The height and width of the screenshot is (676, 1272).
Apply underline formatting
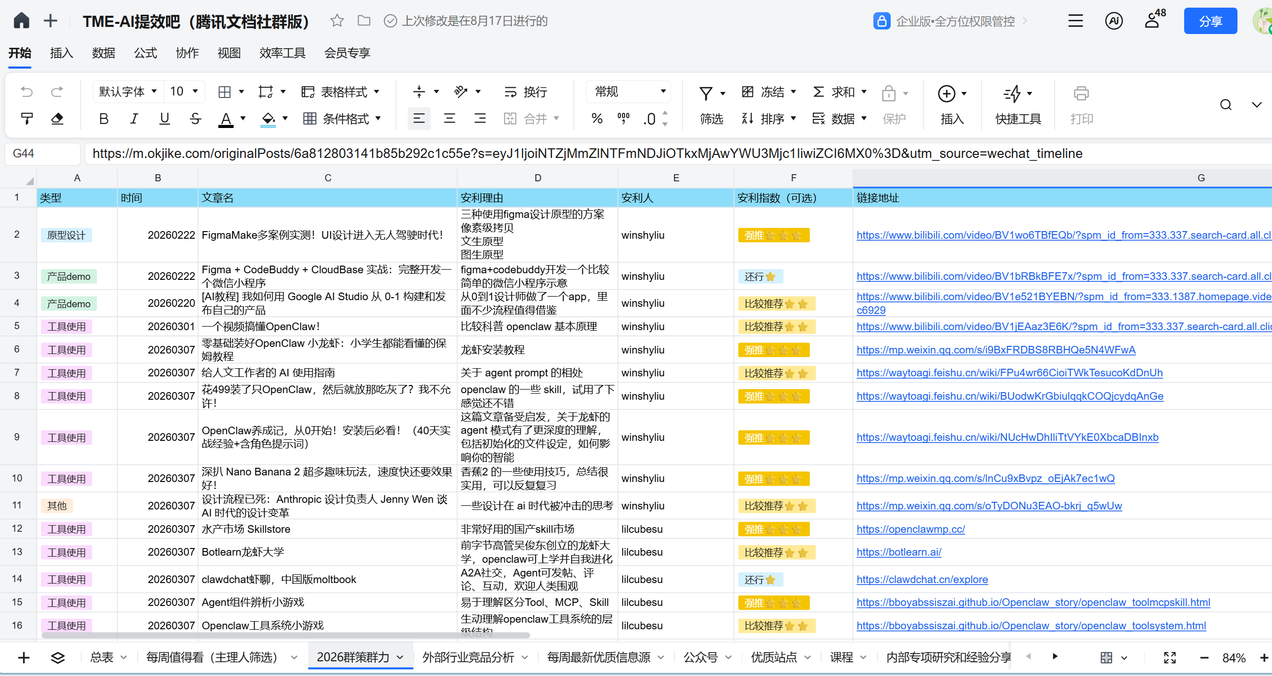[x=165, y=119]
